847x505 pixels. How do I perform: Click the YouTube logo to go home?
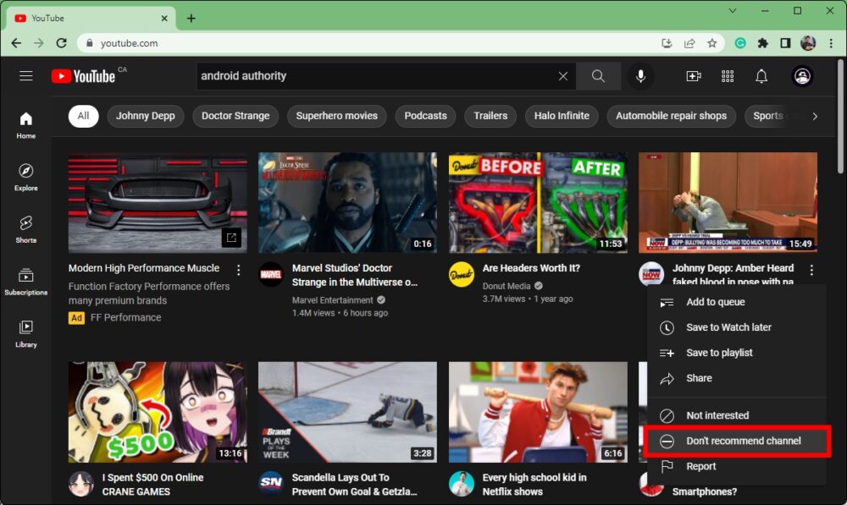(x=83, y=75)
